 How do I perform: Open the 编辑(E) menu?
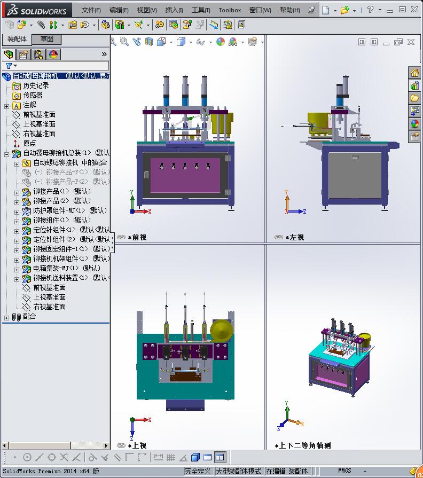pyautogui.click(x=119, y=10)
